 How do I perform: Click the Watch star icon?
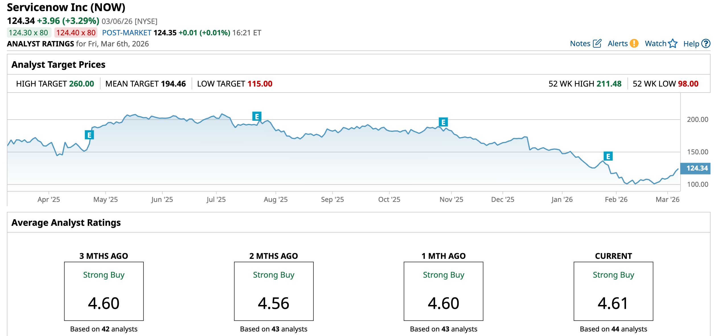(673, 44)
